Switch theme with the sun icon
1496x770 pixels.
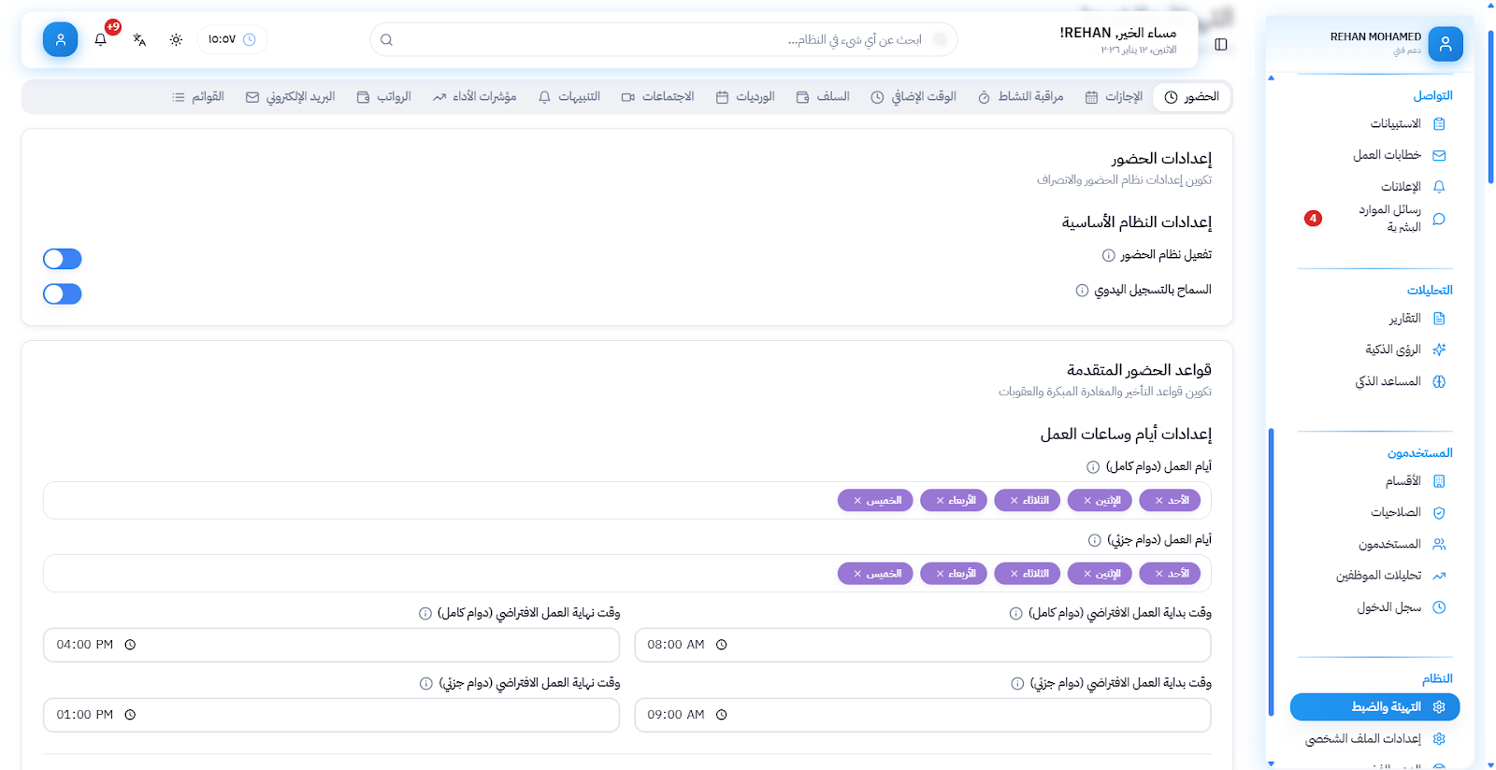click(176, 39)
